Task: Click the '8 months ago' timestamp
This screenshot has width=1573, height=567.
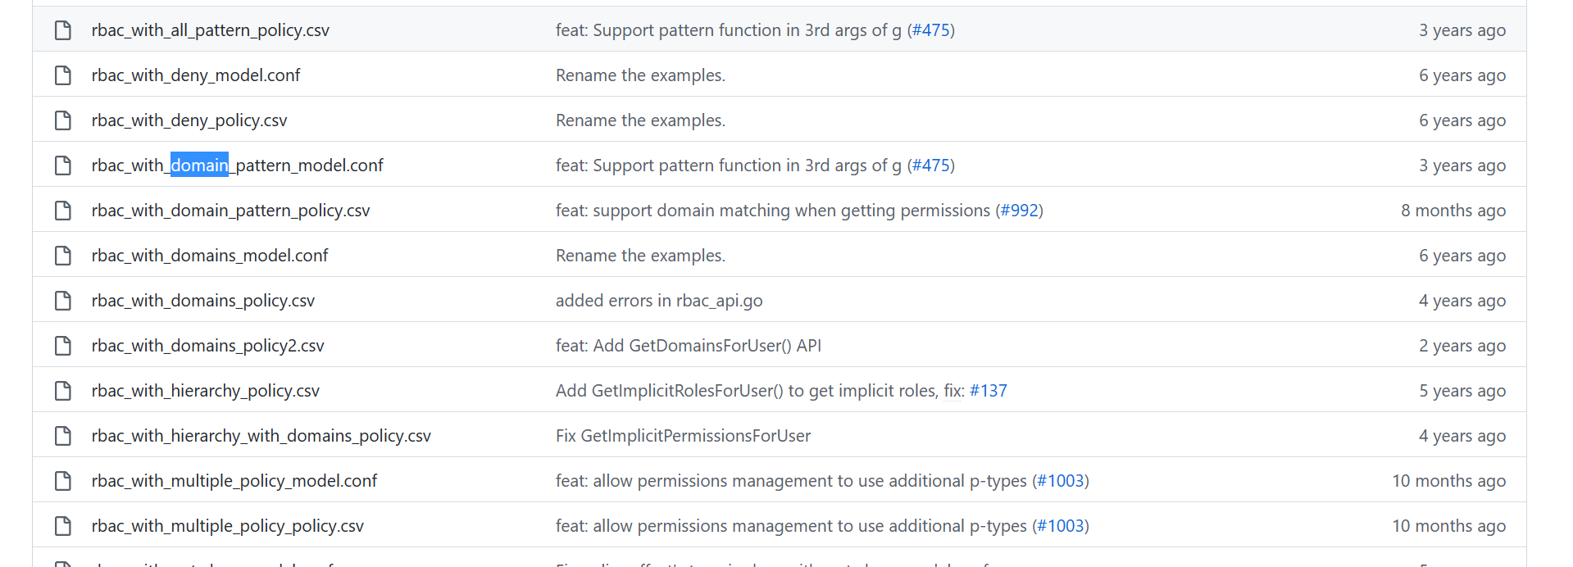Action: point(1453,210)
